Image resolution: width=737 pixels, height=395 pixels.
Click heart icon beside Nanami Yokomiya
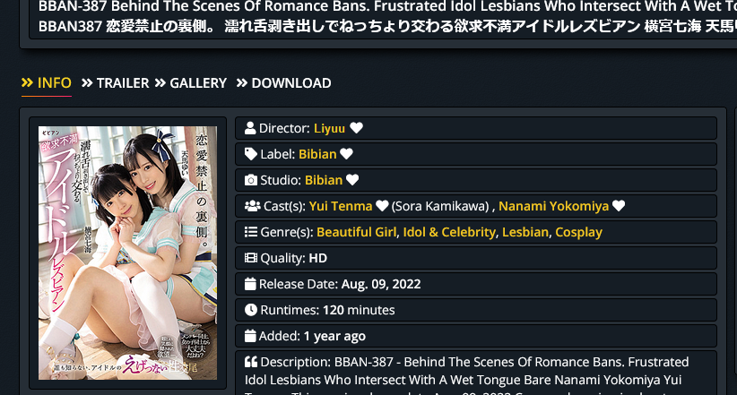[x=619, y=206]
